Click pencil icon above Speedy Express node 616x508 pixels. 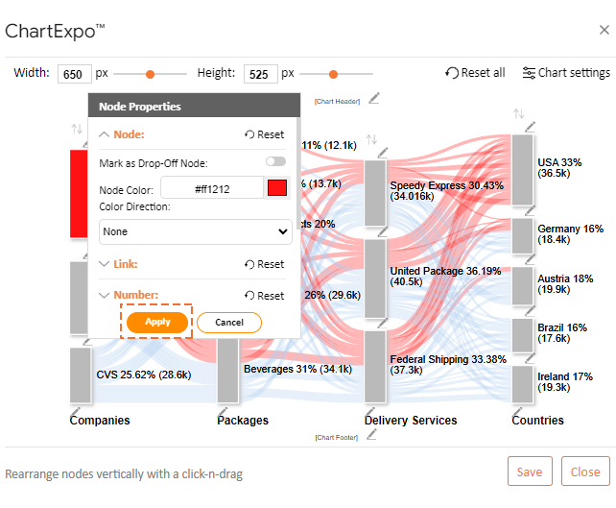pos(383,153)
